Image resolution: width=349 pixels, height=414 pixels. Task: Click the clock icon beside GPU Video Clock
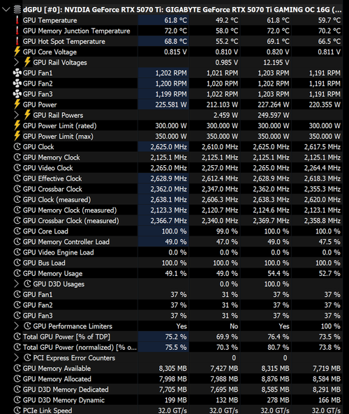coord(17,168)
